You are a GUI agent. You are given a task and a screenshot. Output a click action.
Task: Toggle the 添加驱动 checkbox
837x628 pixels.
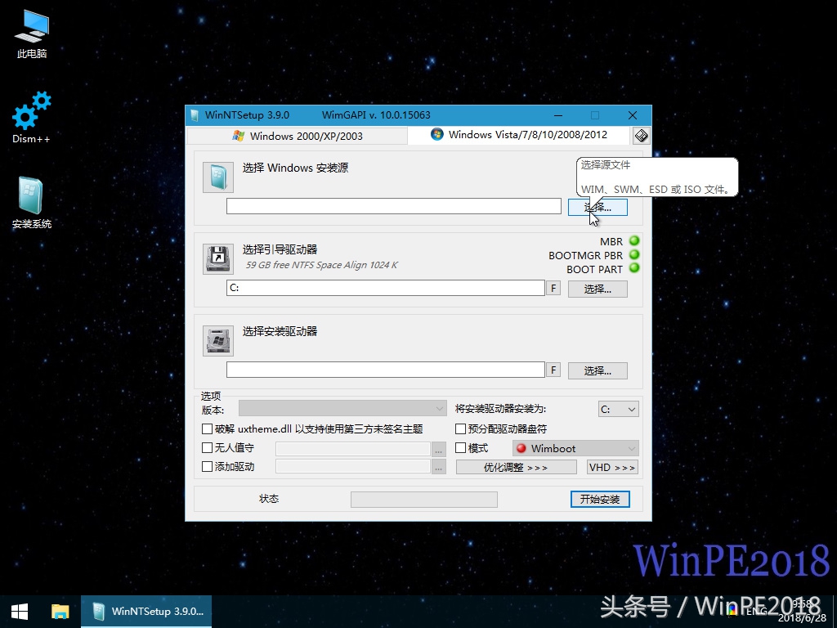click(207, 466)
